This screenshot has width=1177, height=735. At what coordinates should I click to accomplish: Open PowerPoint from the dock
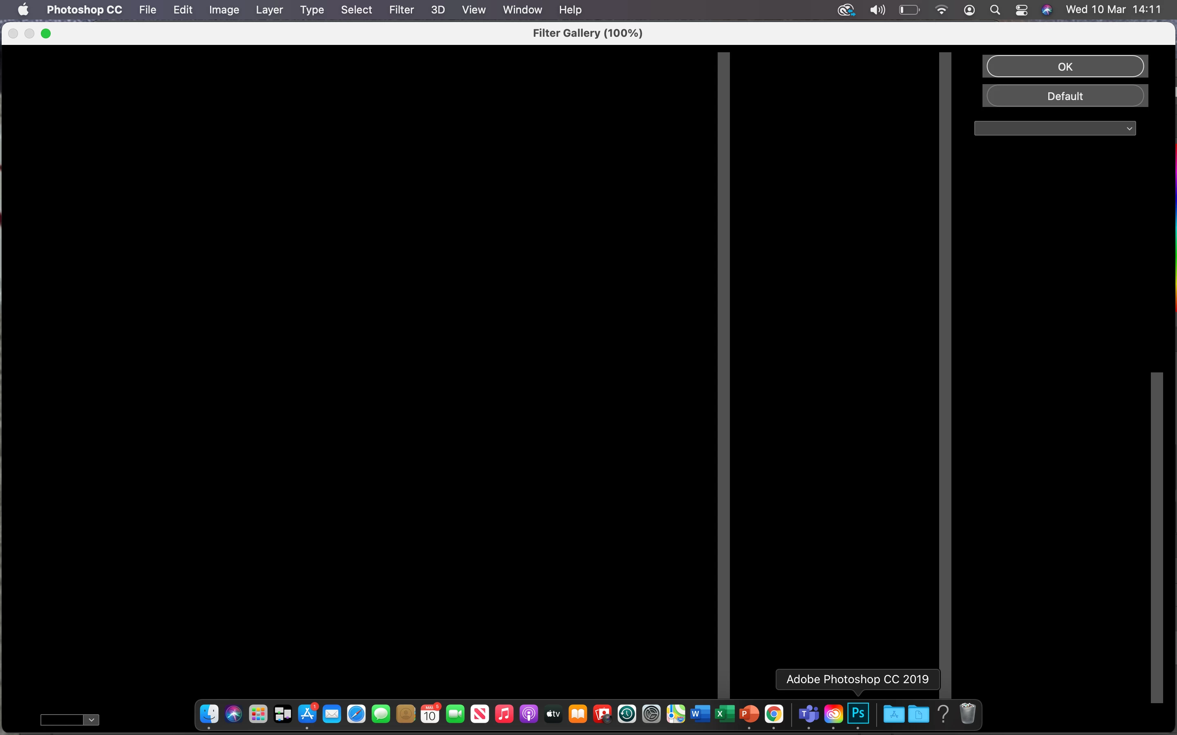tap(749, 714)
